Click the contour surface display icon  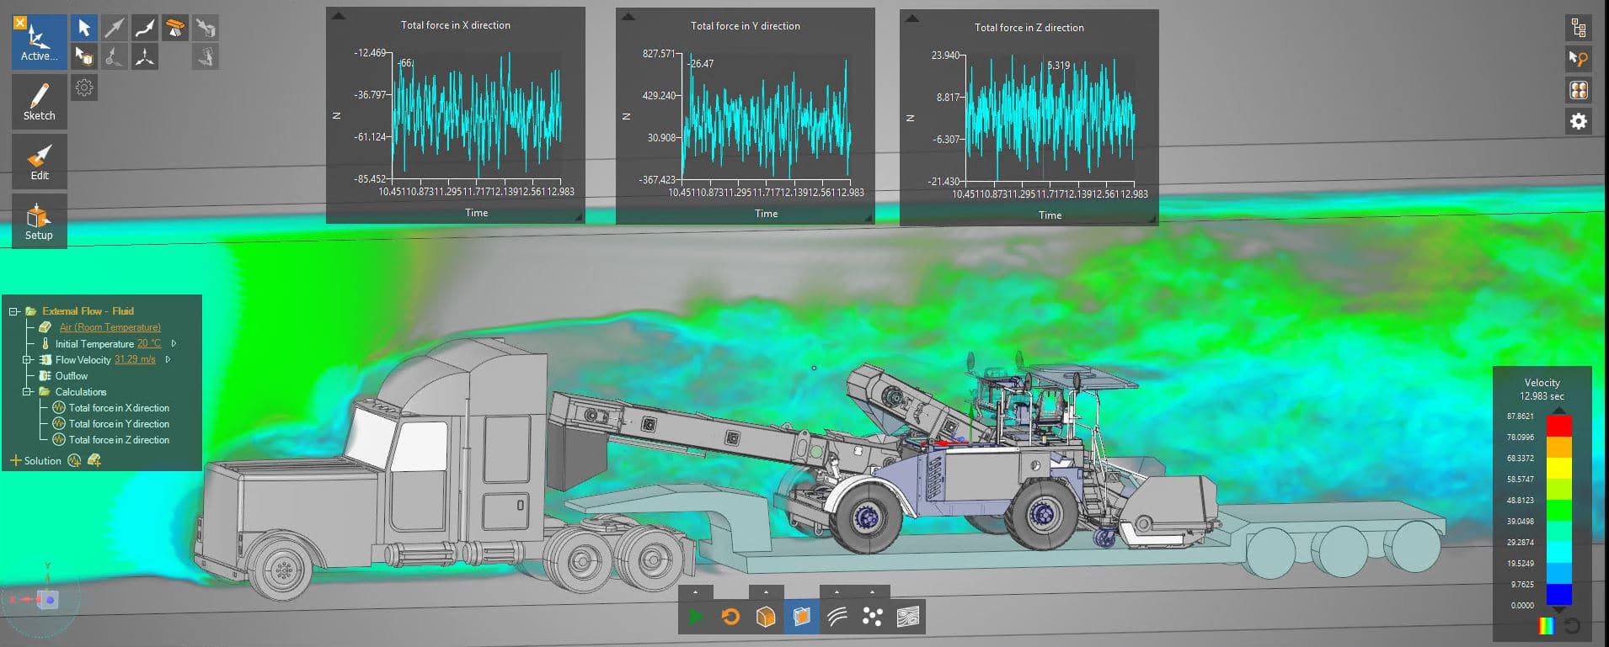pos(907,618)
